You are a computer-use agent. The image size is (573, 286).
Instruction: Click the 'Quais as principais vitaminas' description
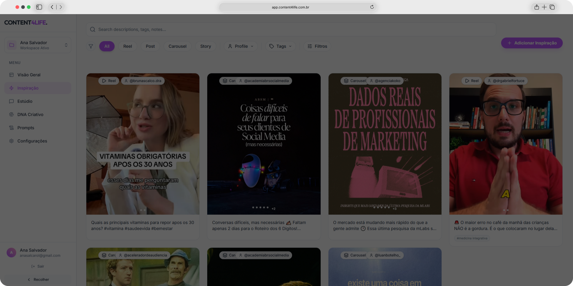pyautogui.click(x=143, y=226)
